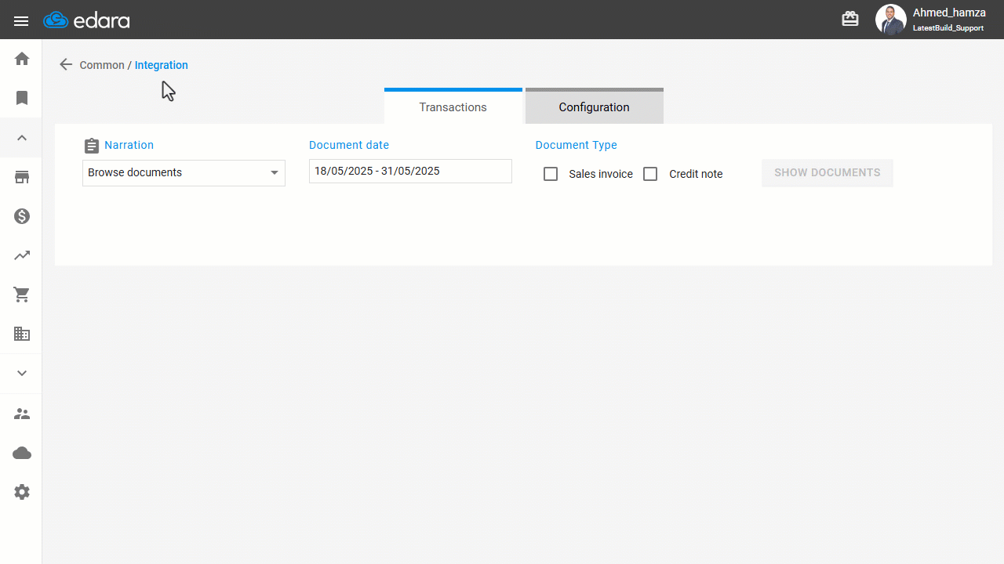Open the shopping cart sidebar icon
The width and height of the screenshot is (1004, 564).
tap(22, 295)
